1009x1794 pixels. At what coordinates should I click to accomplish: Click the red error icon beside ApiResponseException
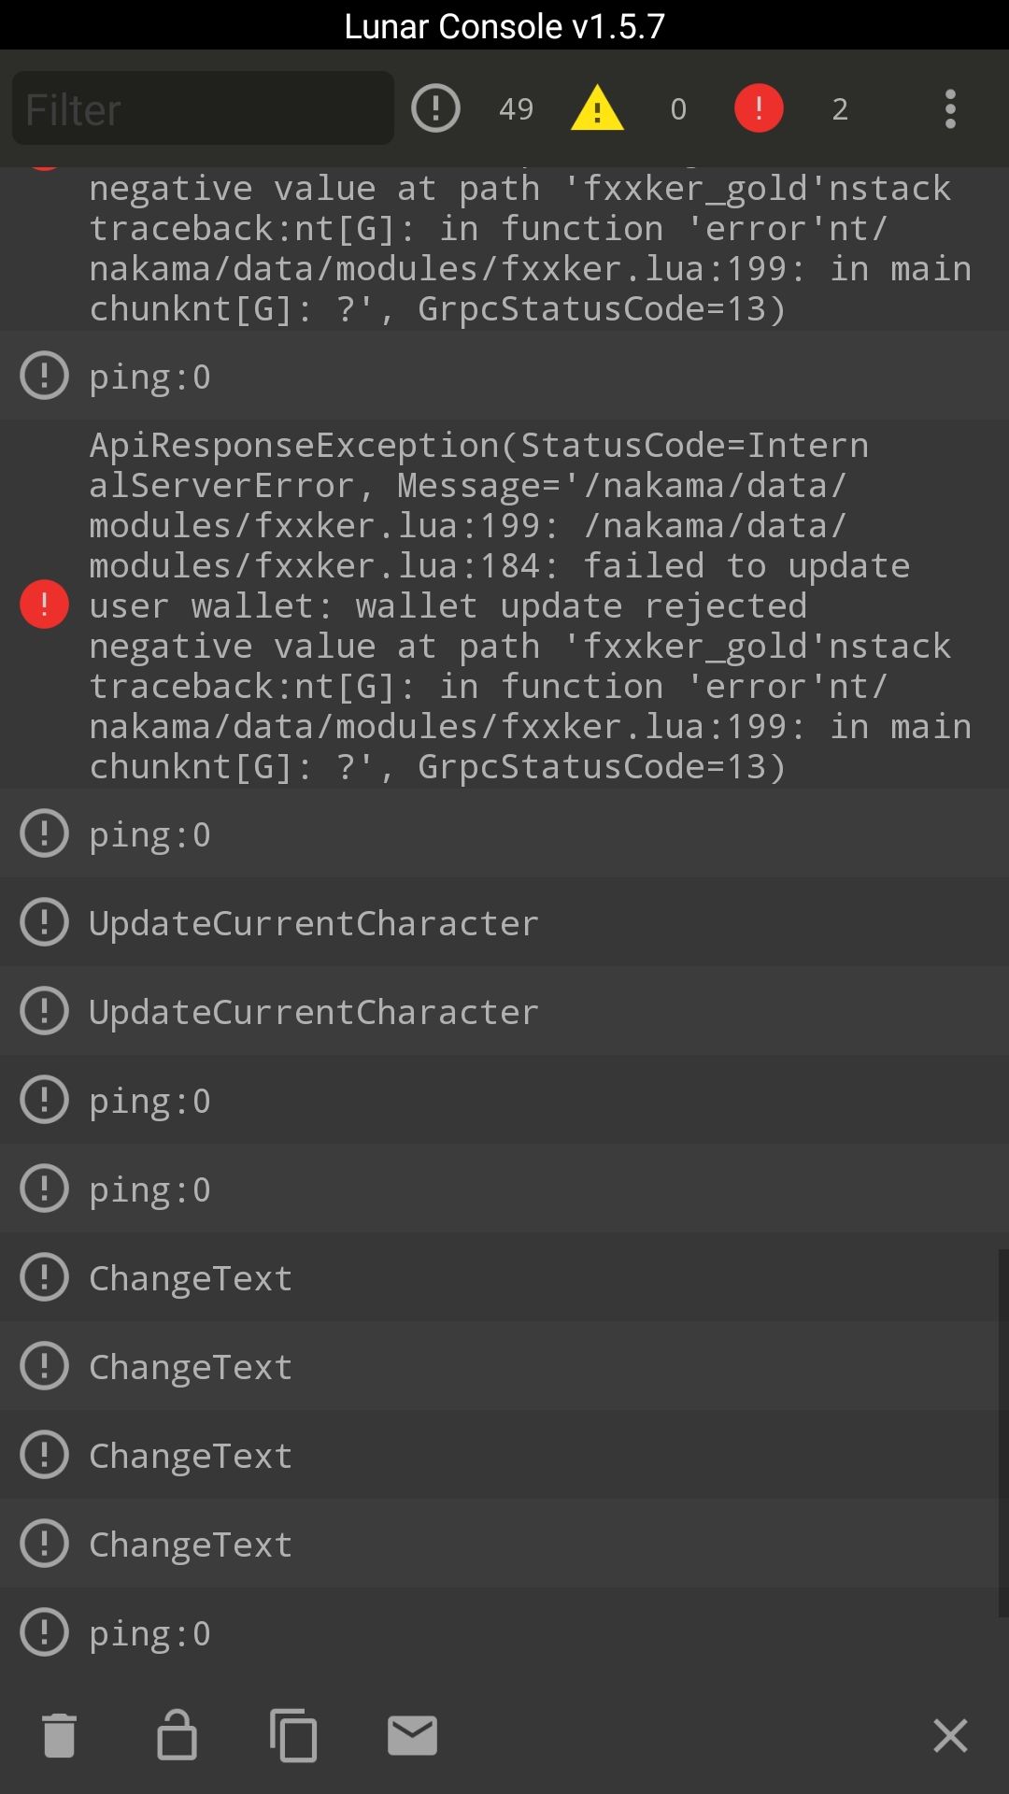pyautogui.click(x=44, y=605)
